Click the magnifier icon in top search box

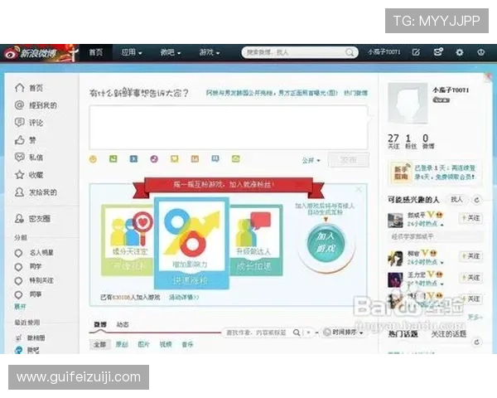pos(350,52)
